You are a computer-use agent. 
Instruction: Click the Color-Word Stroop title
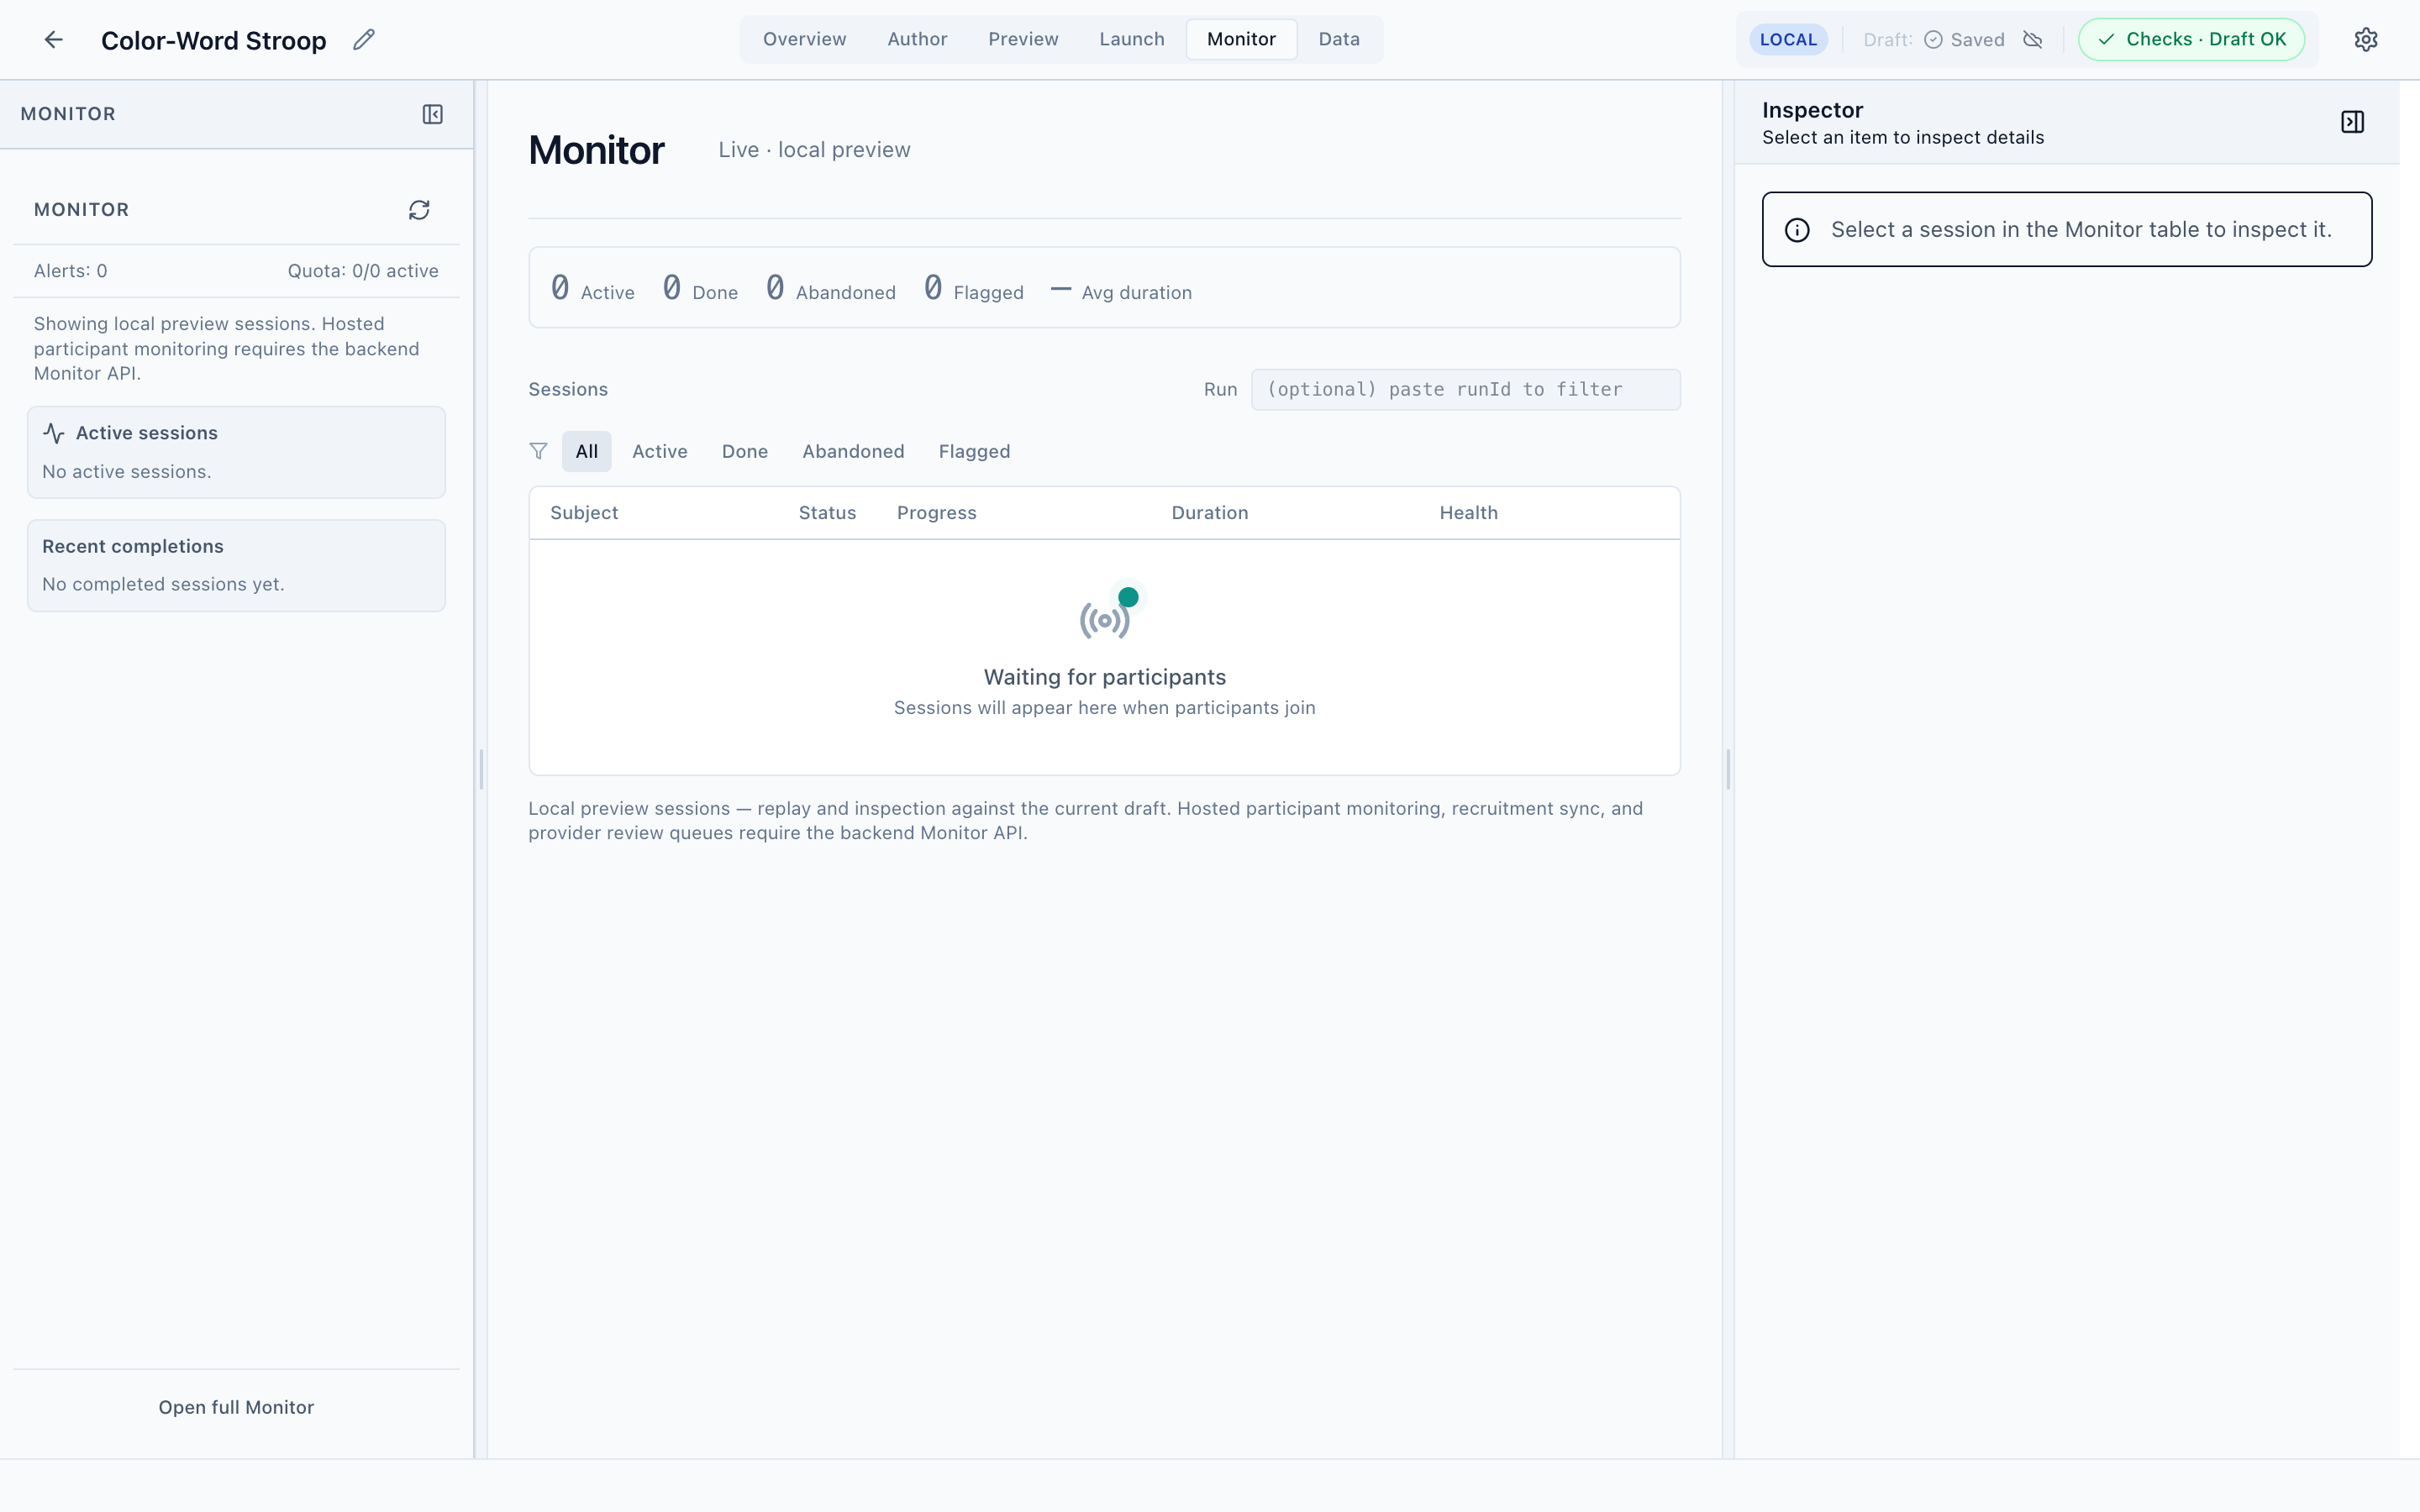pos(214,40)
